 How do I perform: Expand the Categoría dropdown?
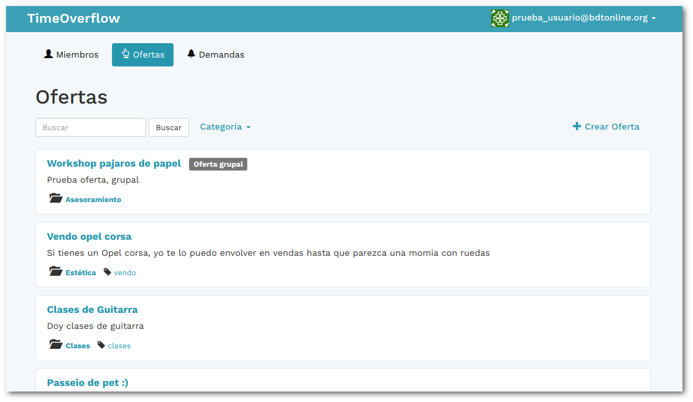click(225, 127)
